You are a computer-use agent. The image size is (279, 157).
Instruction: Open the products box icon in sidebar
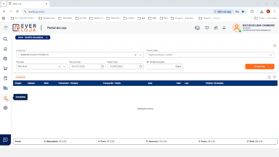[6, 58]
